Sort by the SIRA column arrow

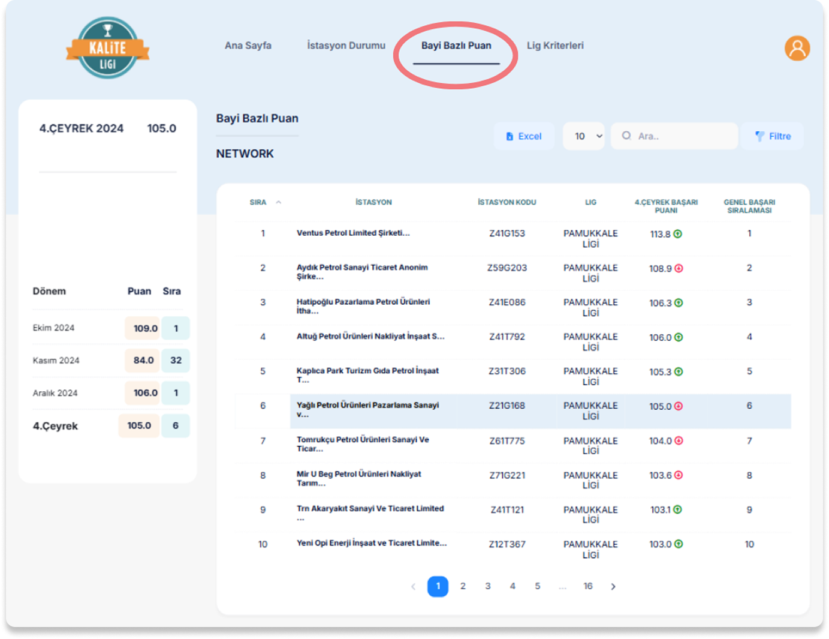[278, 202]
